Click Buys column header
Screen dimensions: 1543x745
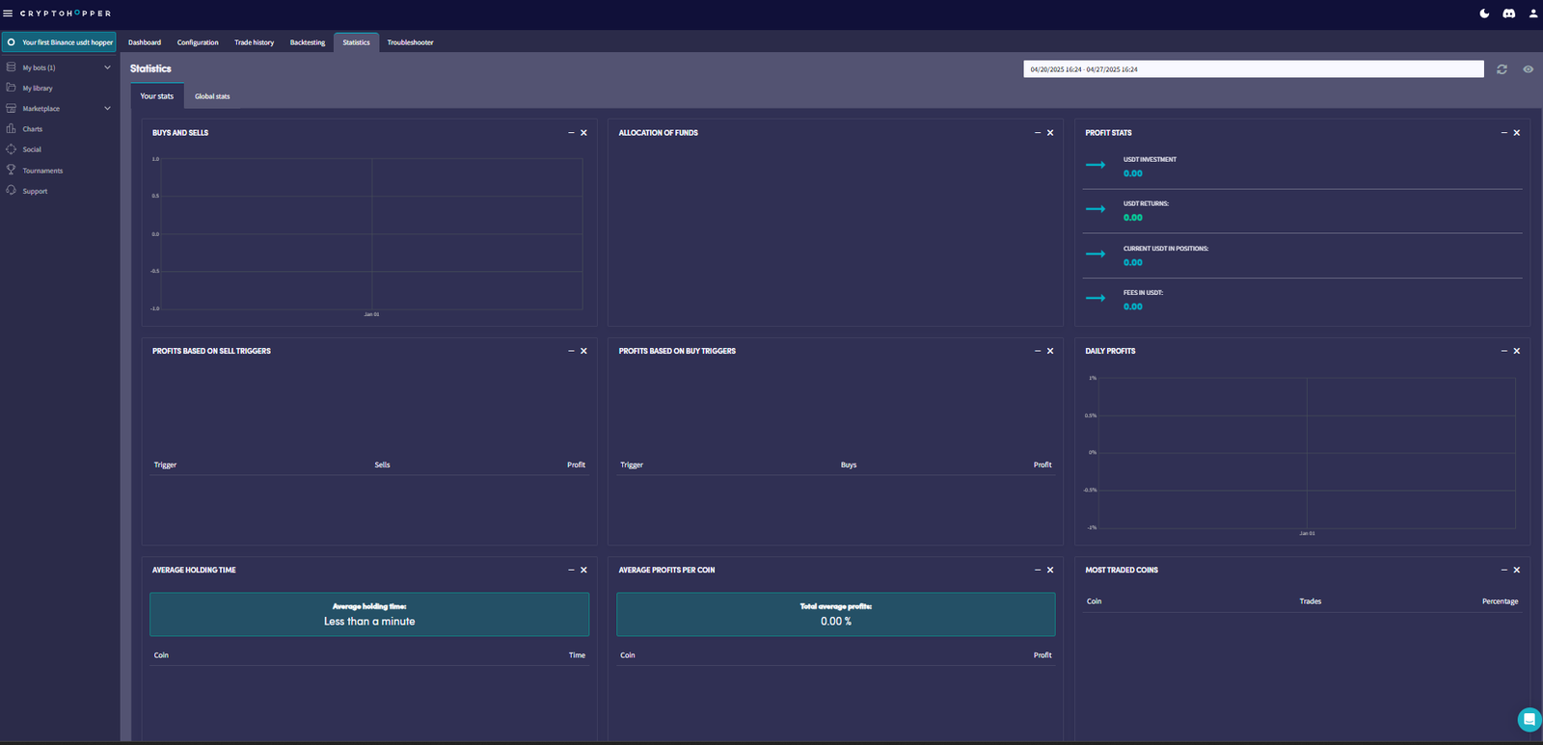(x=849, y=465)
